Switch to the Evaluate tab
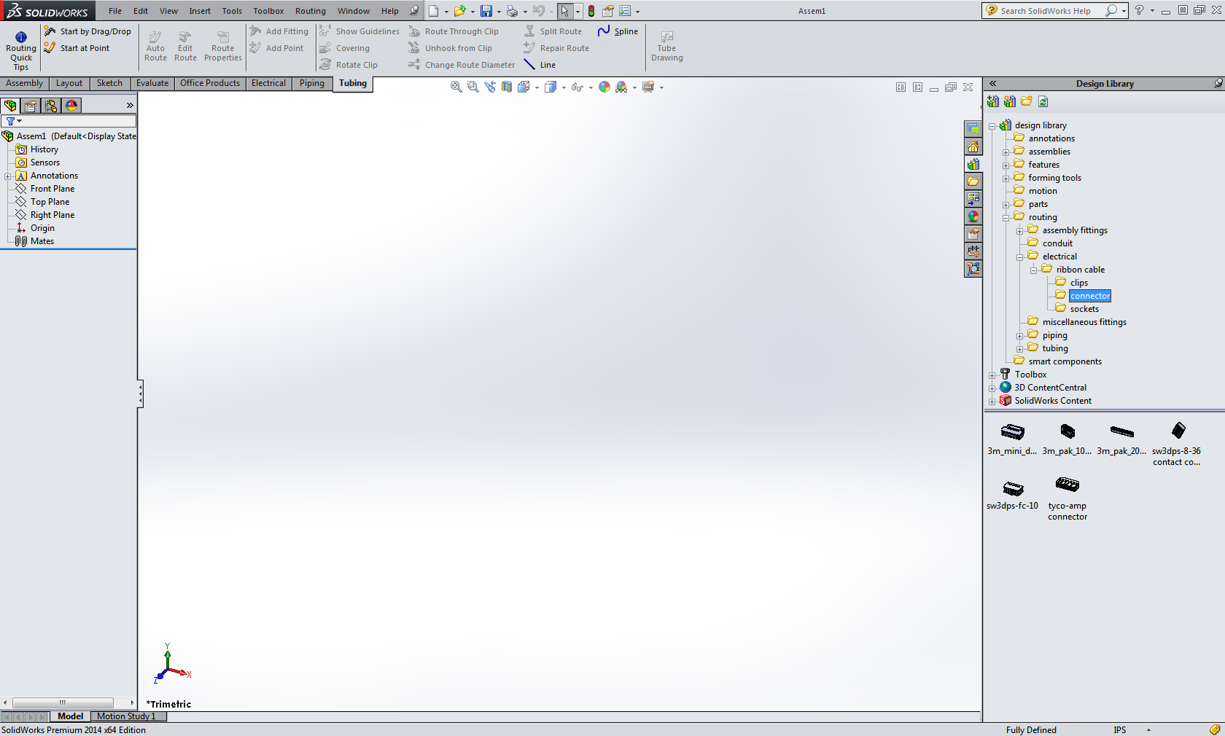Viewport: 1225px width, 736px height. 152,83
